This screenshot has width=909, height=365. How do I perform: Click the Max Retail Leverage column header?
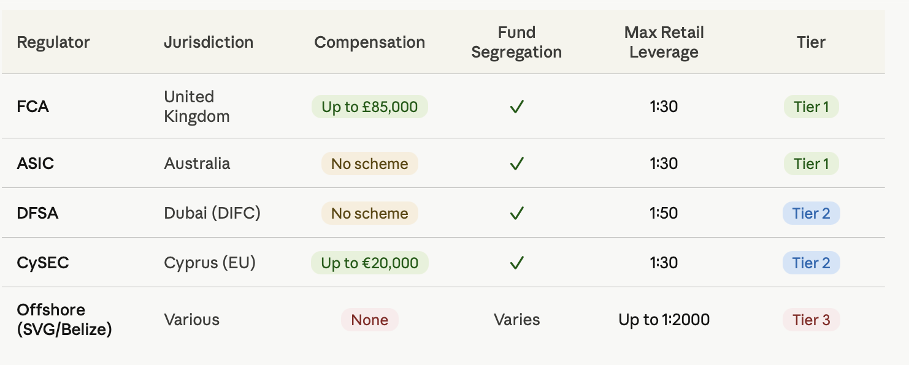point(664,42)
